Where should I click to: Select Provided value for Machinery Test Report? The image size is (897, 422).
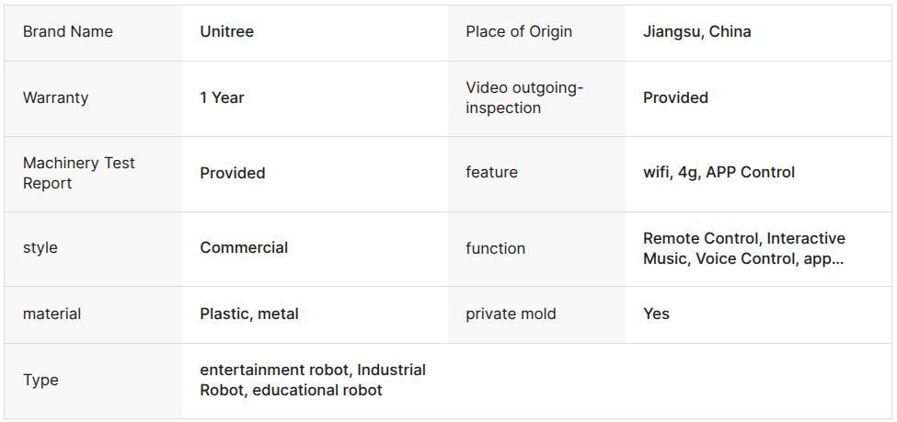[x=233, y=174]
